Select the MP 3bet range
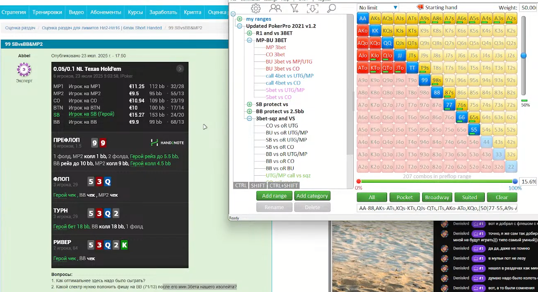The height and width of the screenshot is (292, 538). point(276,47)
